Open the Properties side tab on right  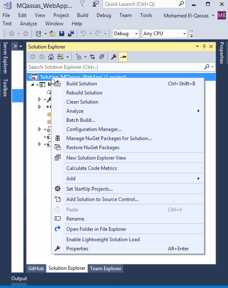[x=222, y=53]
